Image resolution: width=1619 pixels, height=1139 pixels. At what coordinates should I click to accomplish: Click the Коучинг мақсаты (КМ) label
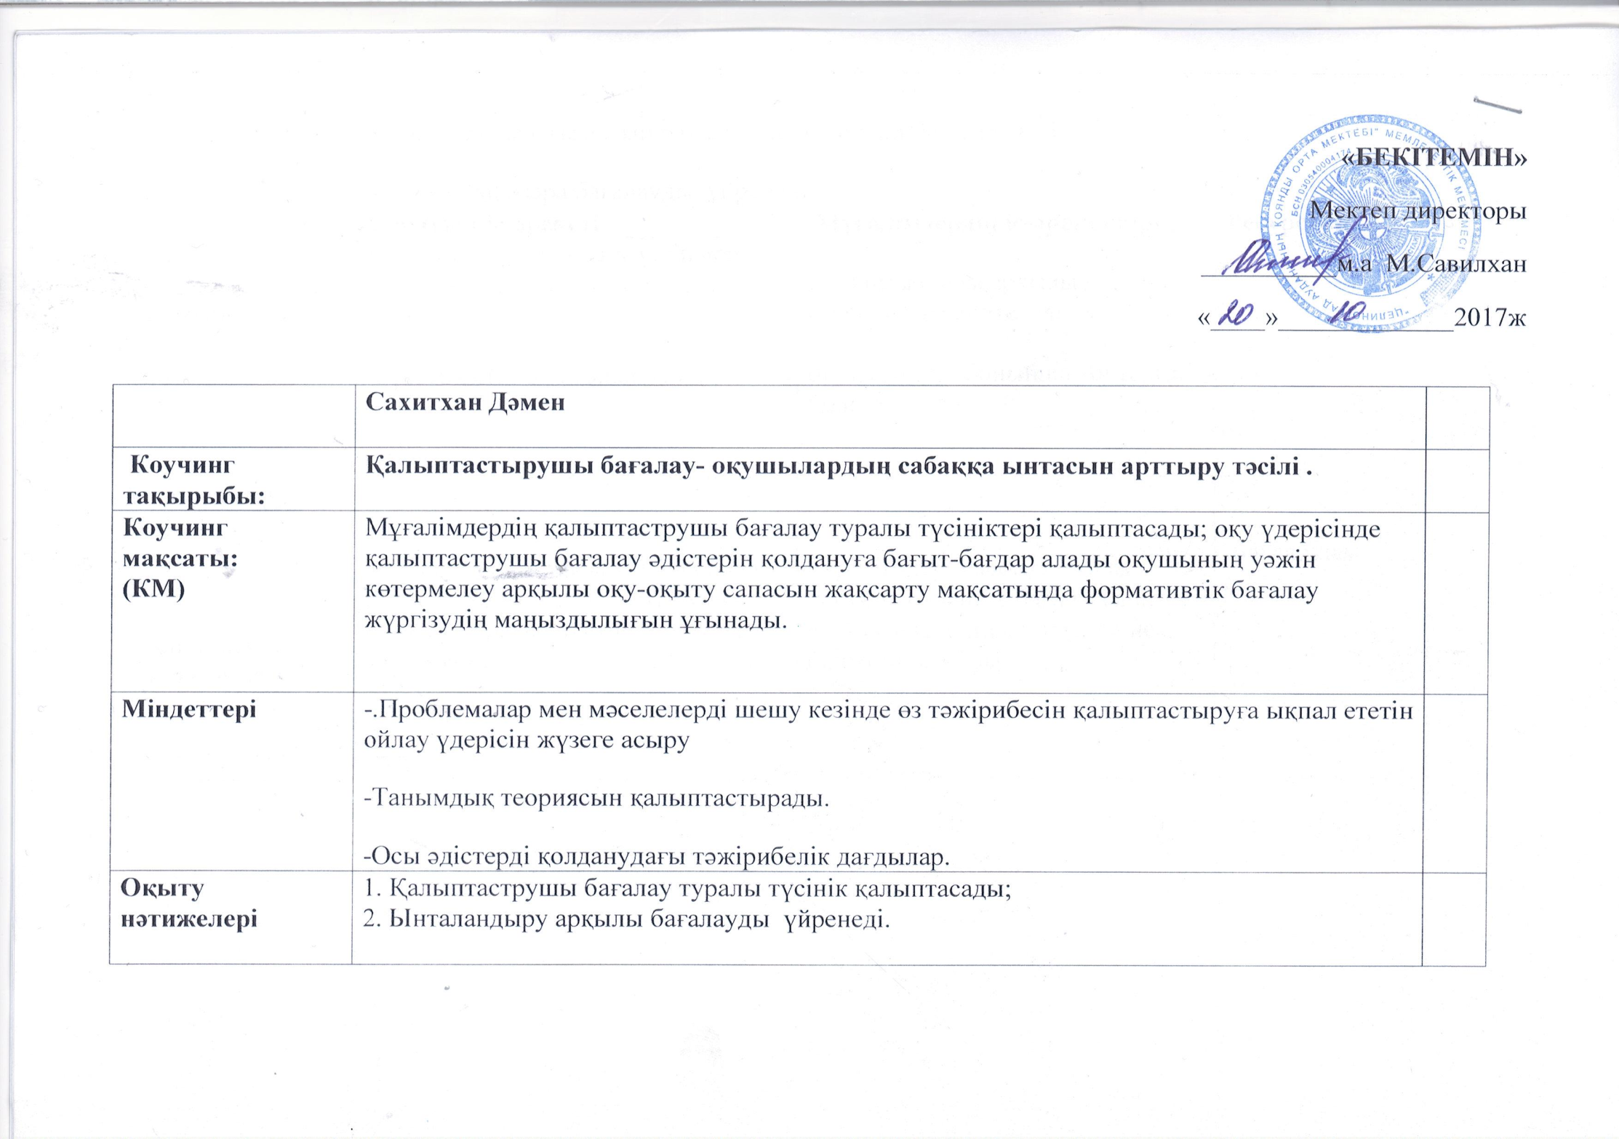[175, 558]
